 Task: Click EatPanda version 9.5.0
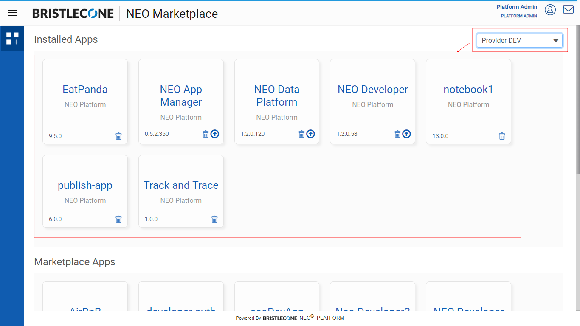pyautogui.click(x=55, y=136)
